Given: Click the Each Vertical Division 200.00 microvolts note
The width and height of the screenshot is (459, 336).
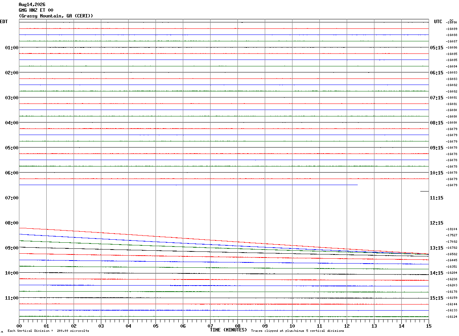Looking at the screenshot, I should pyautogui.click(x=48, y=331).
